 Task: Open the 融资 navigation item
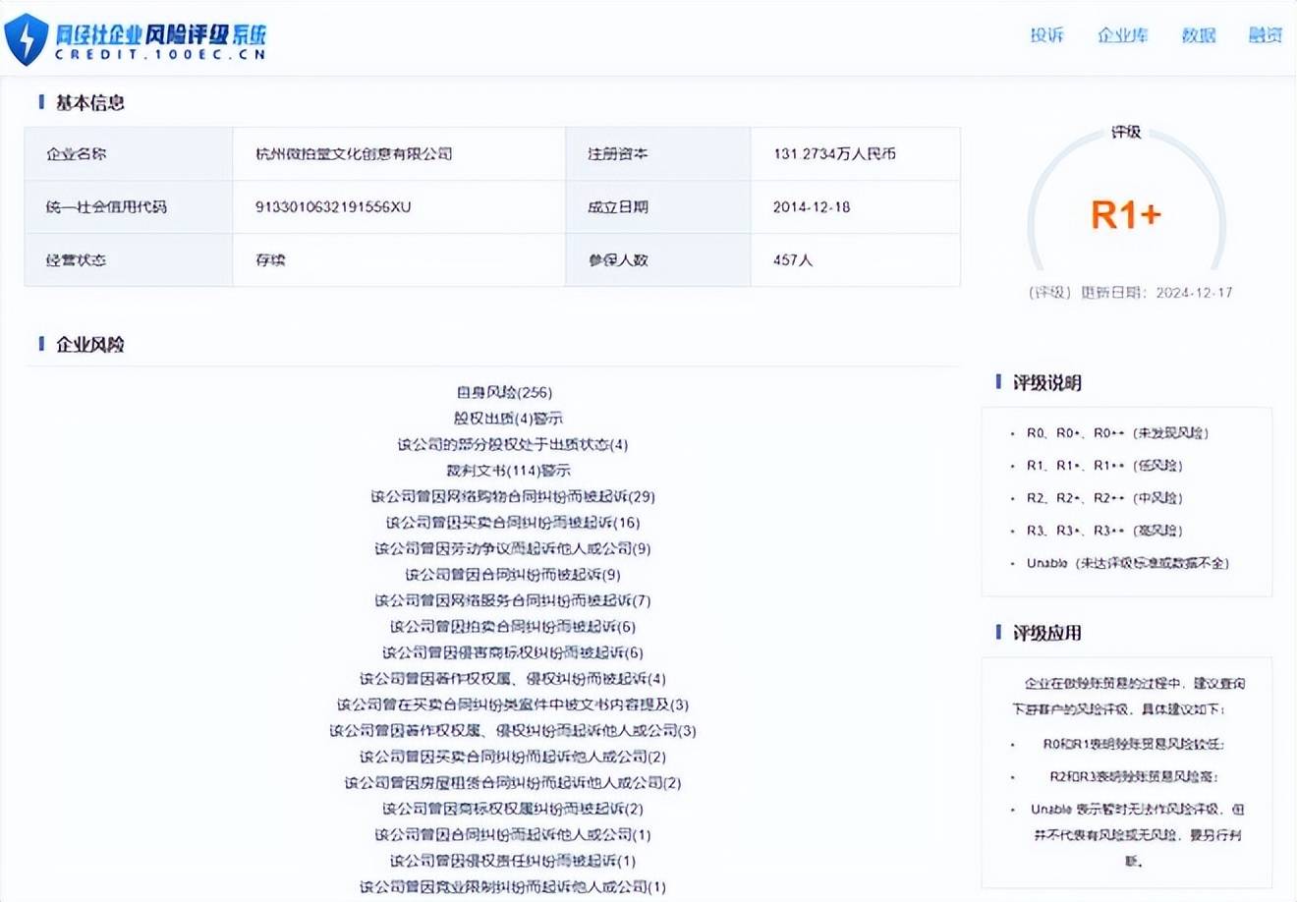click(1266, 35)
